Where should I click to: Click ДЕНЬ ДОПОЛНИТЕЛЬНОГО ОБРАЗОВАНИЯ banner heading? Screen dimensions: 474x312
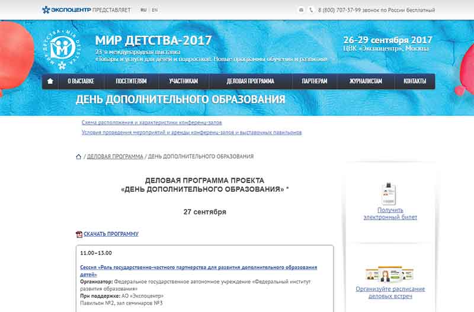click(181, 99)
